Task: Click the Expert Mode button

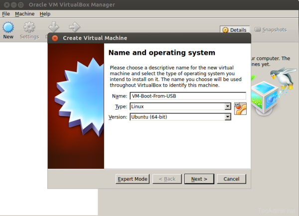Action: coord(133,179)
